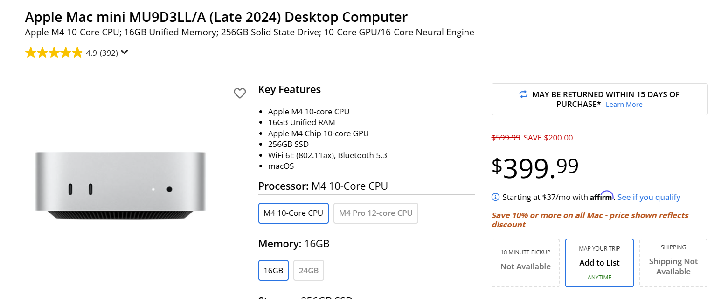Image resolution: width=728 pixels, height=299 pixels.
Task: Choose the 16GB memory option
Action: (x=273, y=270)
